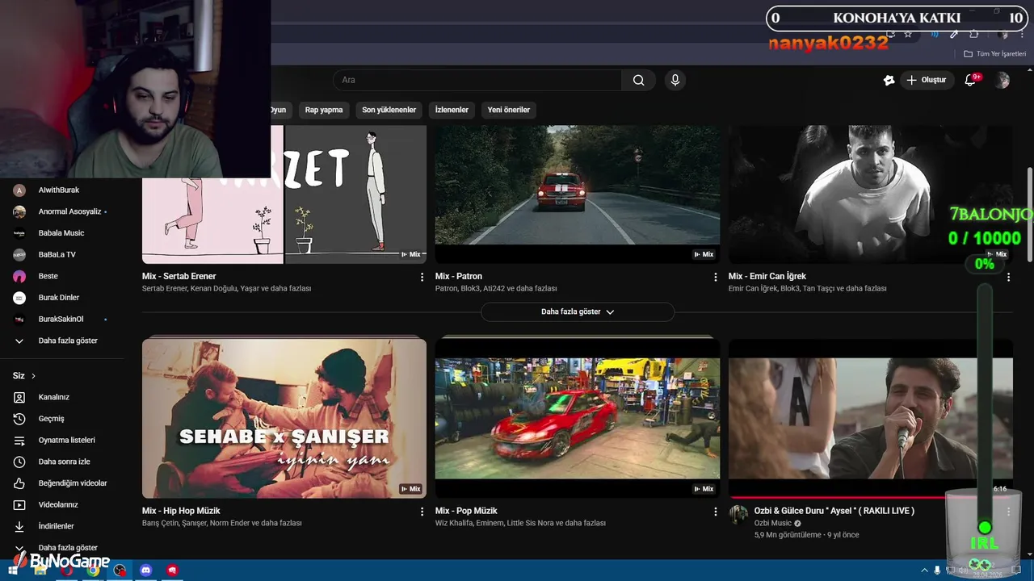Open the Sertab Erener mix thumbnail

[284, 194]
